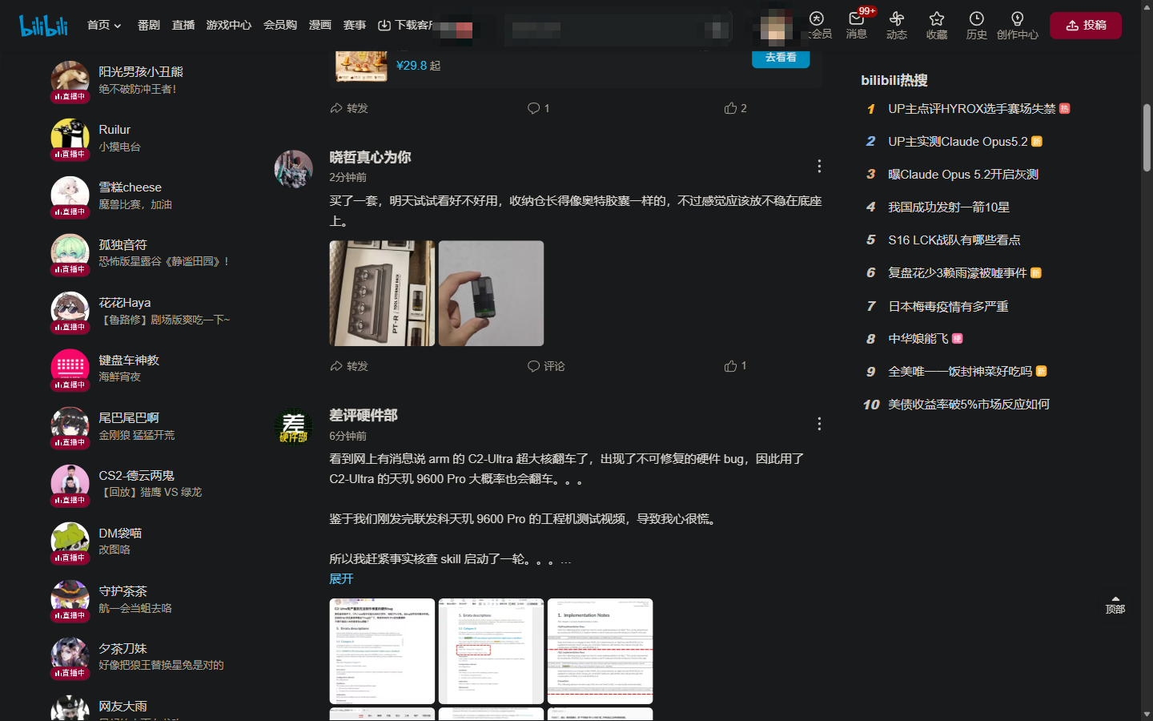Screen dimensions: 1153x721
Task: Click the 投稿 upload button
Action: click(1086, 26)
